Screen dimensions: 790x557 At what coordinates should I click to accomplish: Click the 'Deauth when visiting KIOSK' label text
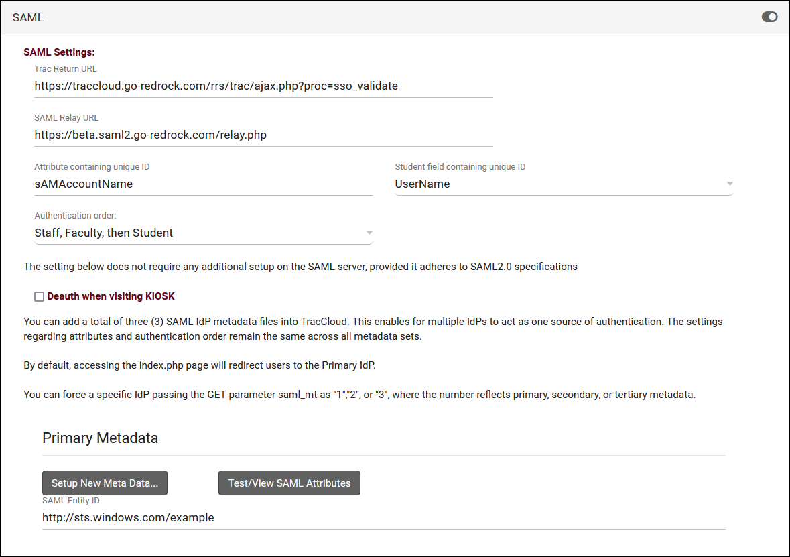tap(111, 296)
